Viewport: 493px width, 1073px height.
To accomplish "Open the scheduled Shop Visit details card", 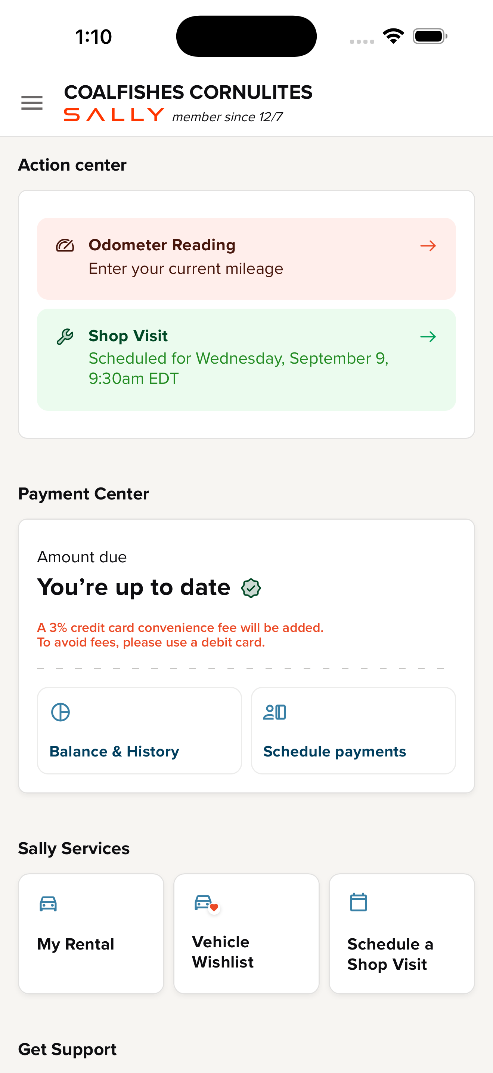I will 246,360.
